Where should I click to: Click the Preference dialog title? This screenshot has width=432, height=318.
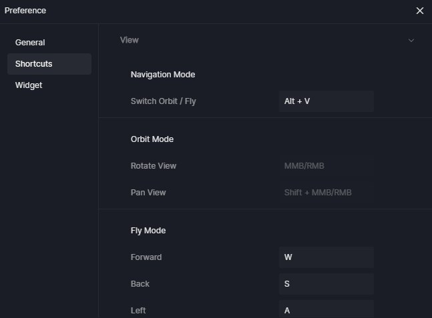(25, 11)
